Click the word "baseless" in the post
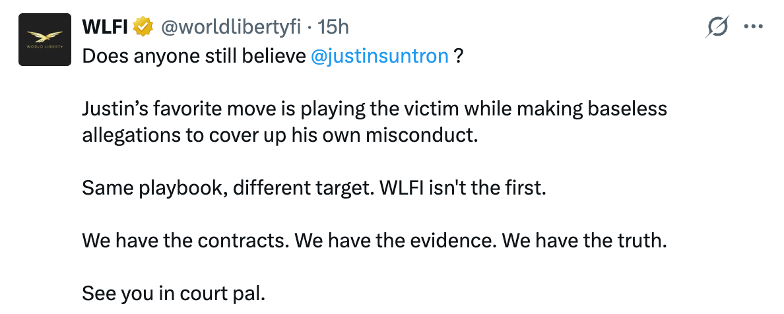 click(627, 108)
